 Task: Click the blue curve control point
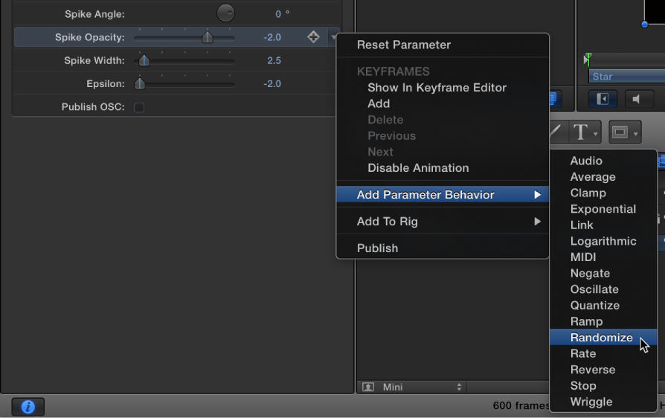pyautogui.click(x=645, y=24)
